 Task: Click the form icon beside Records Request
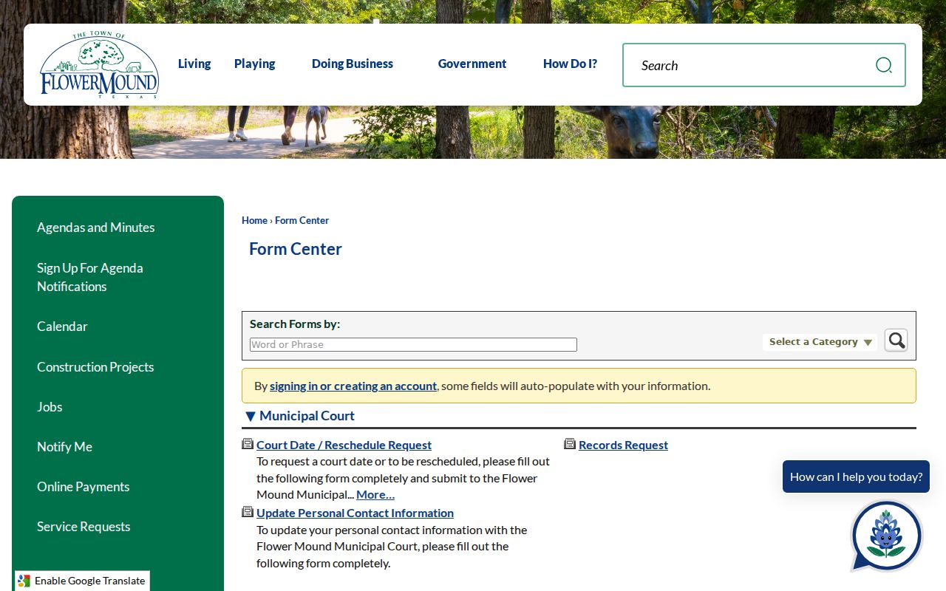point(570,444)
